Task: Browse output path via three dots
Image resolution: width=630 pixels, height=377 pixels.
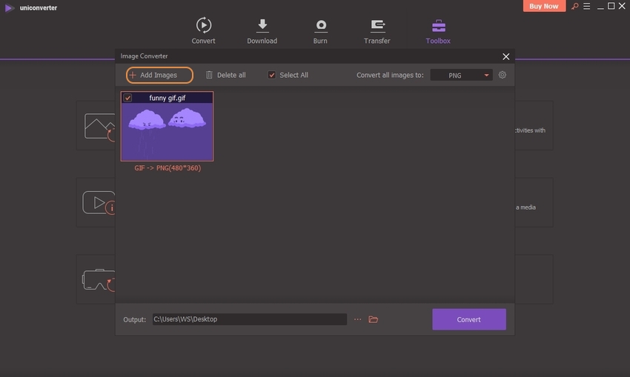Action: tap(358, 319)
